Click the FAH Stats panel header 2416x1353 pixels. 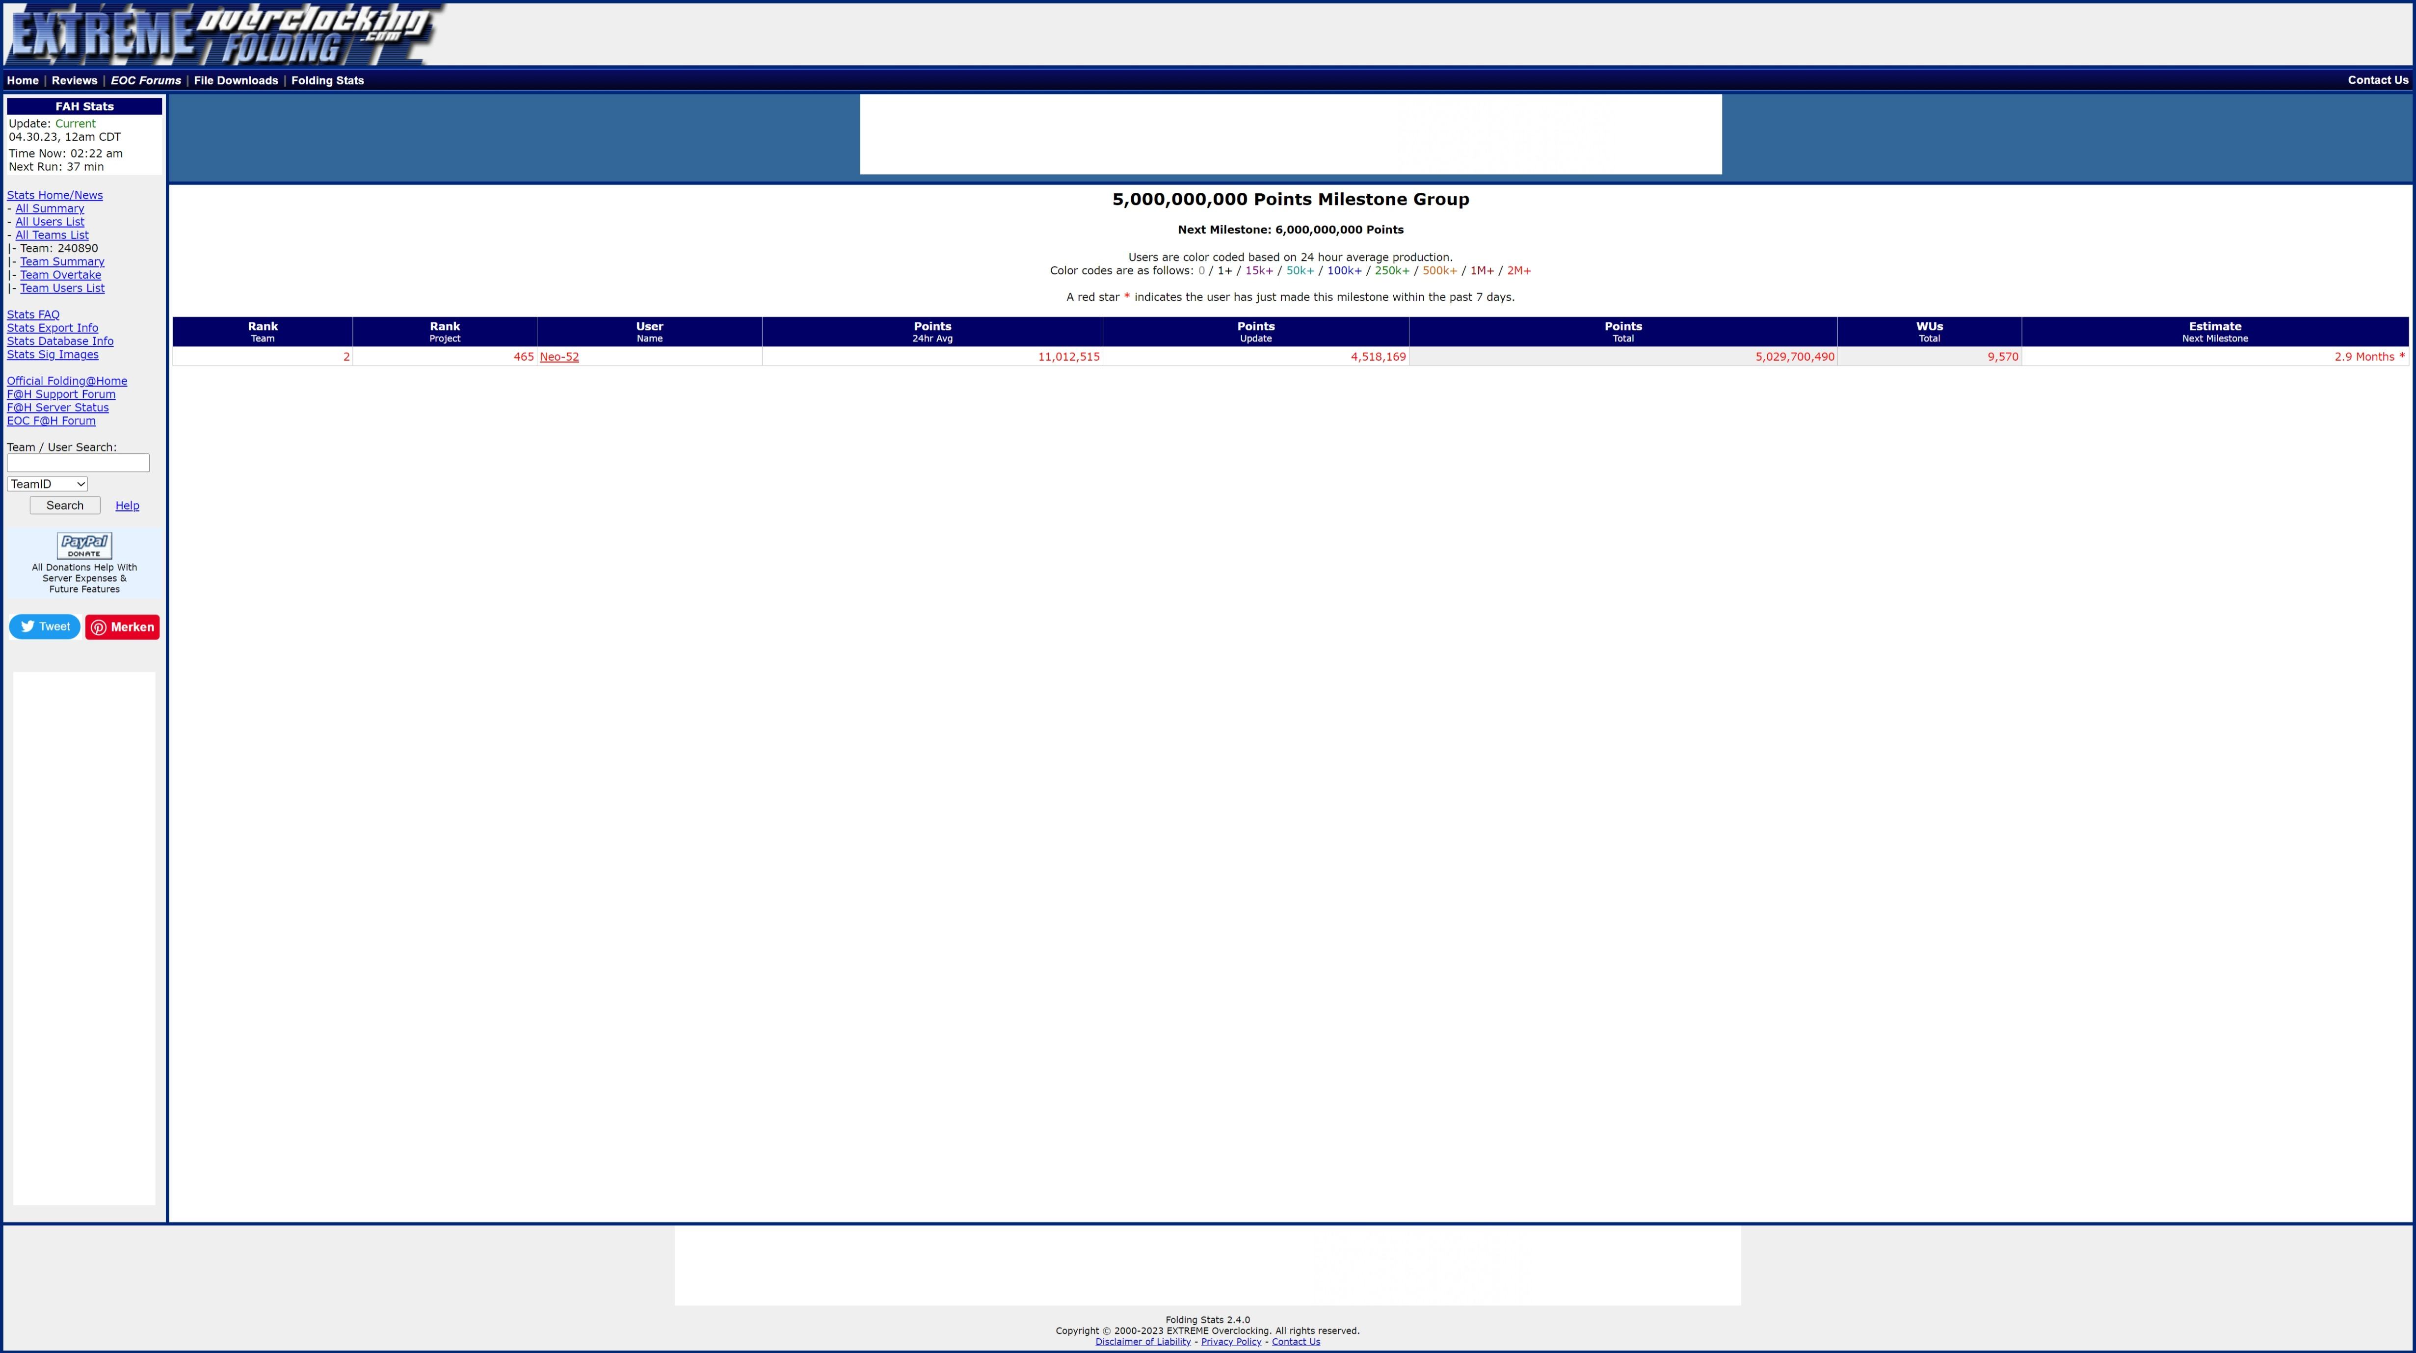click(x=84, y=107)
